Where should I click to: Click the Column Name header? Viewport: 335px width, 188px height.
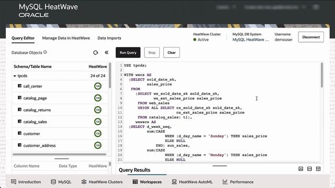27,166
